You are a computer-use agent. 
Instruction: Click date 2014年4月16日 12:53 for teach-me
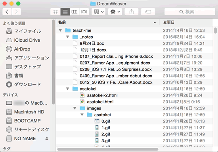tap(184, 30)
